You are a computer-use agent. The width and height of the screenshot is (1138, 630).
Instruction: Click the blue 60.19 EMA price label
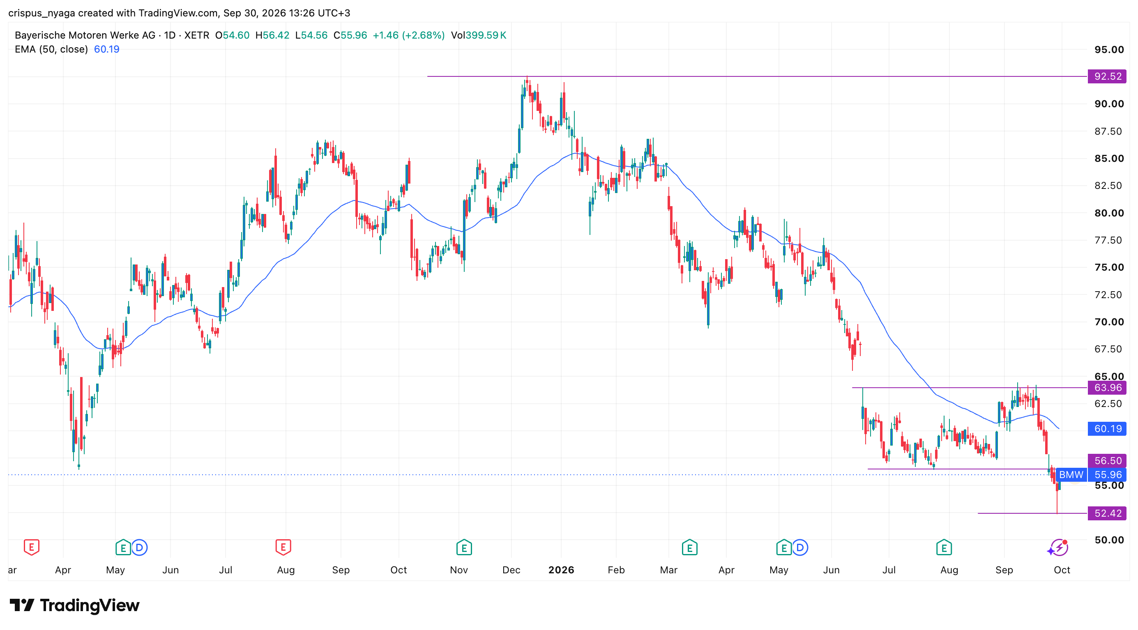[1107, 428]
